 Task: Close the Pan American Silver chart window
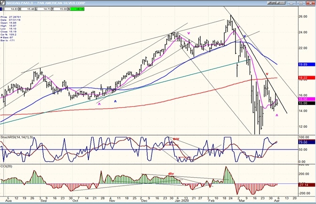(310, 3)
